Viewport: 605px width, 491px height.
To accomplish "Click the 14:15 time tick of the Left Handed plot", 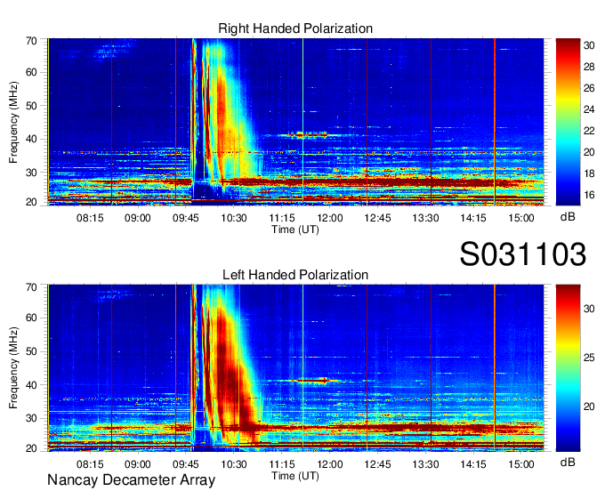I will (x=473, y=464).
